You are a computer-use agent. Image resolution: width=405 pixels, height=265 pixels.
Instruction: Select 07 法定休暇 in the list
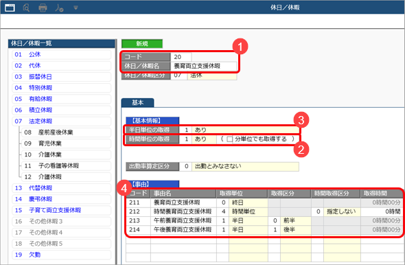(x=62, y=121)
